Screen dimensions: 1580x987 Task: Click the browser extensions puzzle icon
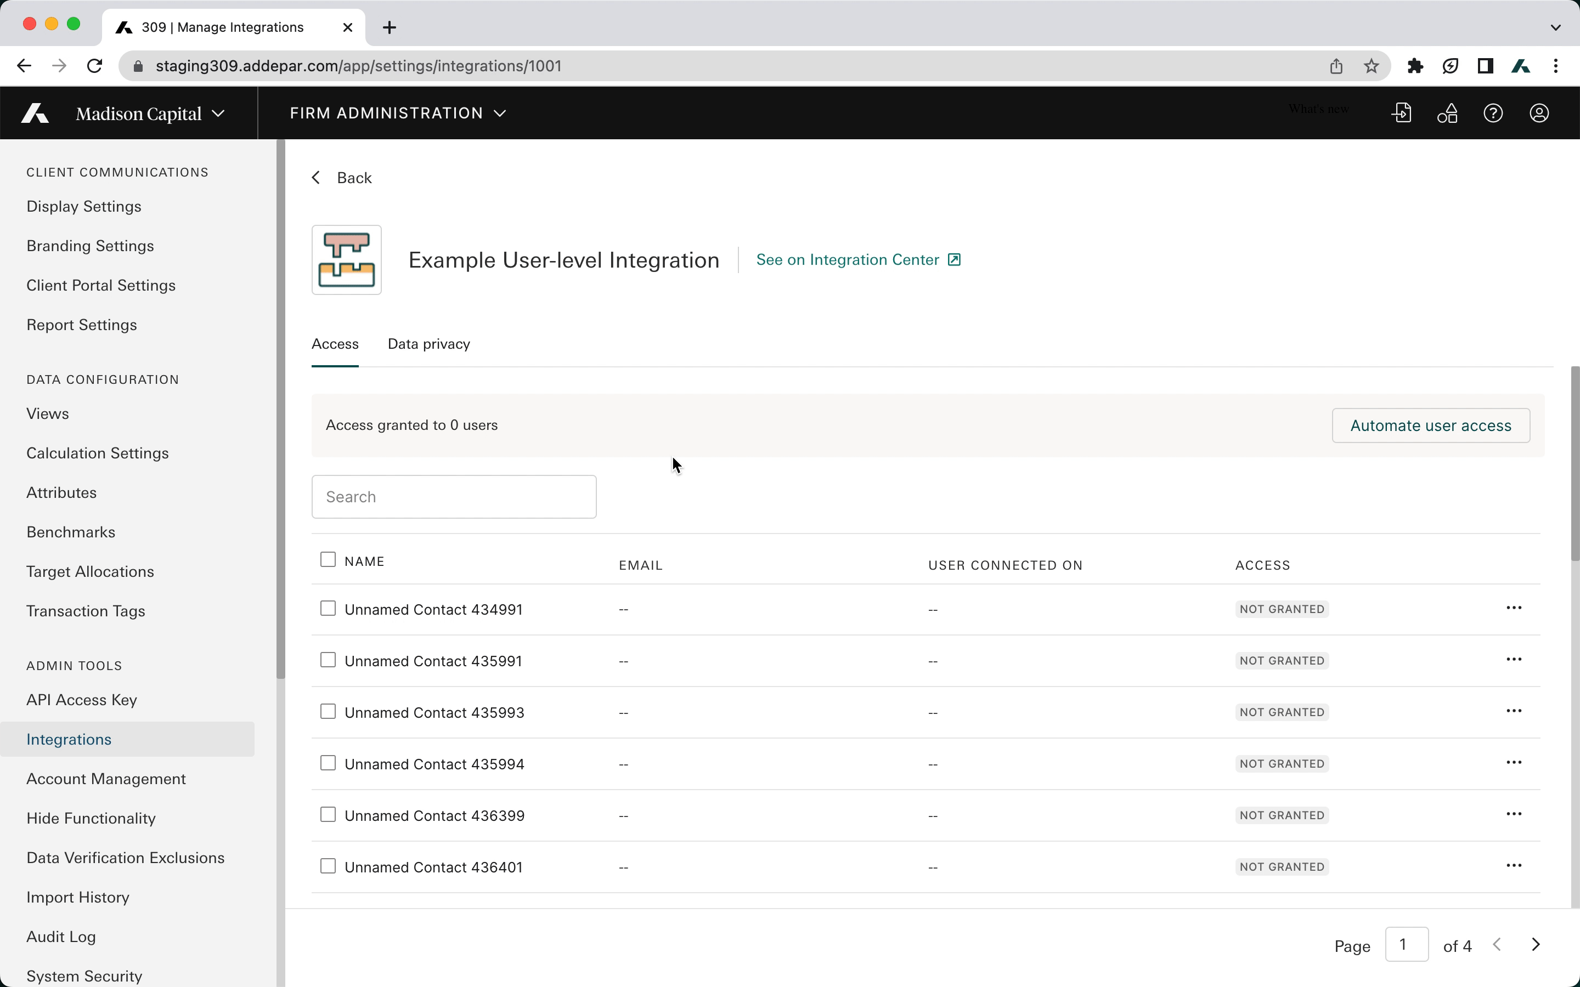(1415, 66)
